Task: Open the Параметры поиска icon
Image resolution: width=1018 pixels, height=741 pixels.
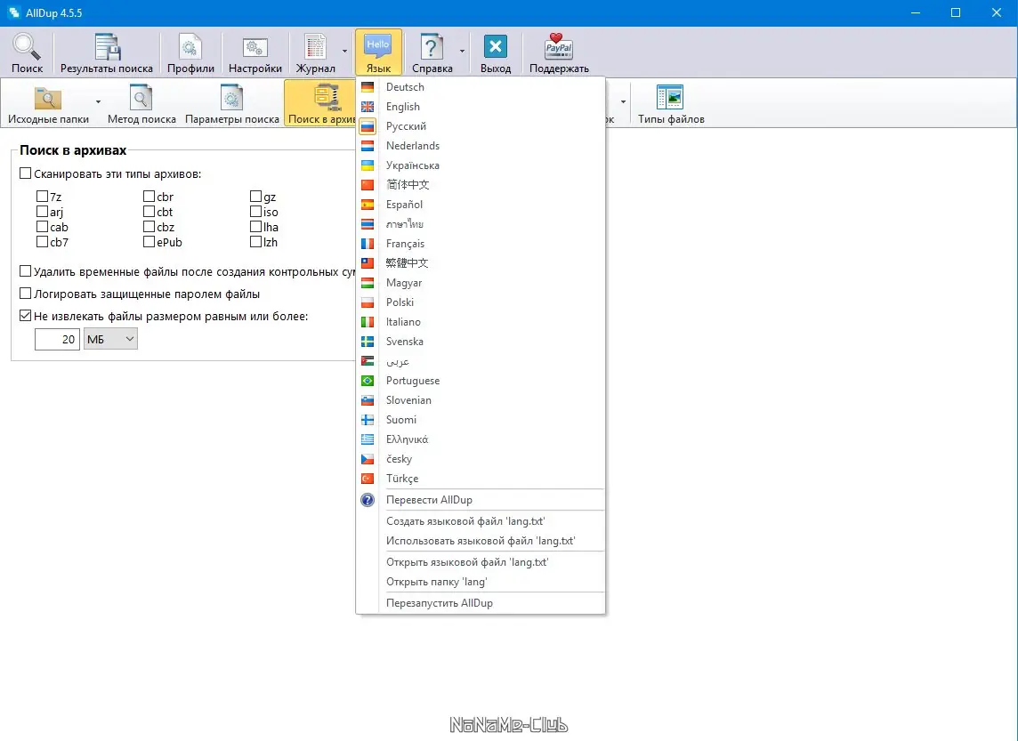Action: coord(231,98)
